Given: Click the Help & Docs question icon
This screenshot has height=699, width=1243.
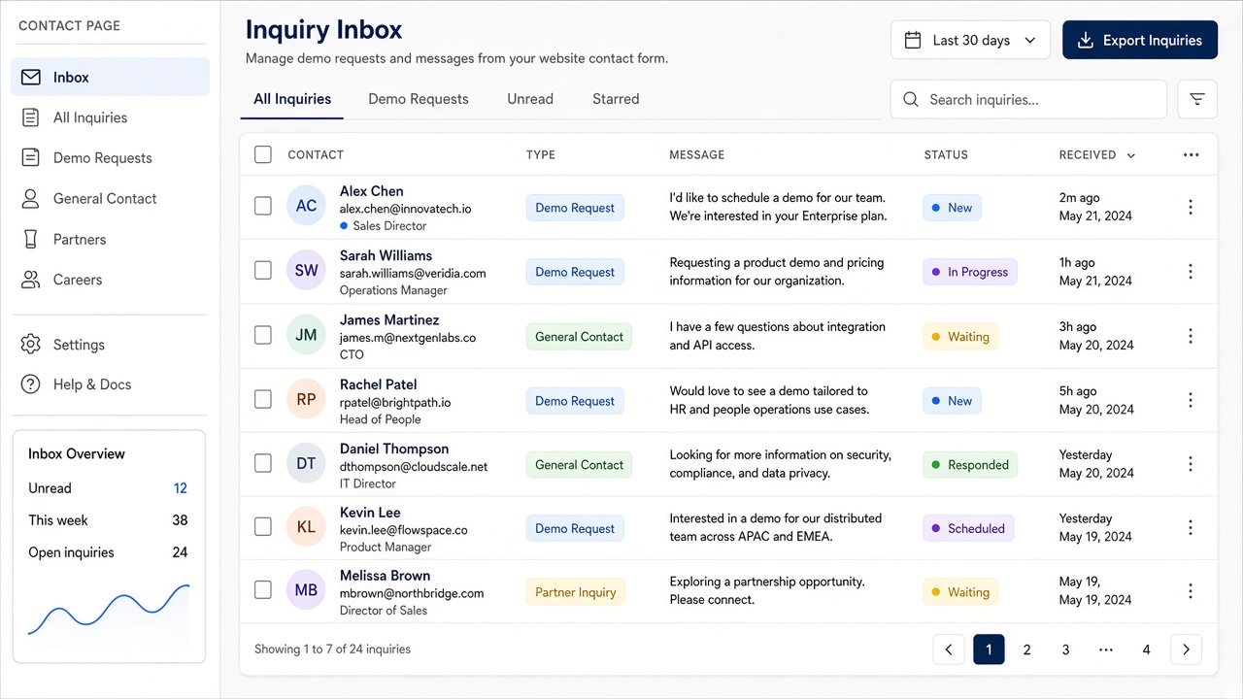Looking at the screenshot, I should pos(31,384).
